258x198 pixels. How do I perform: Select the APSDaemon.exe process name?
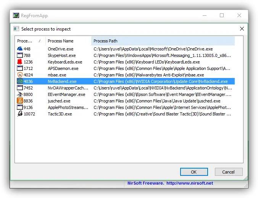(63, 68)
